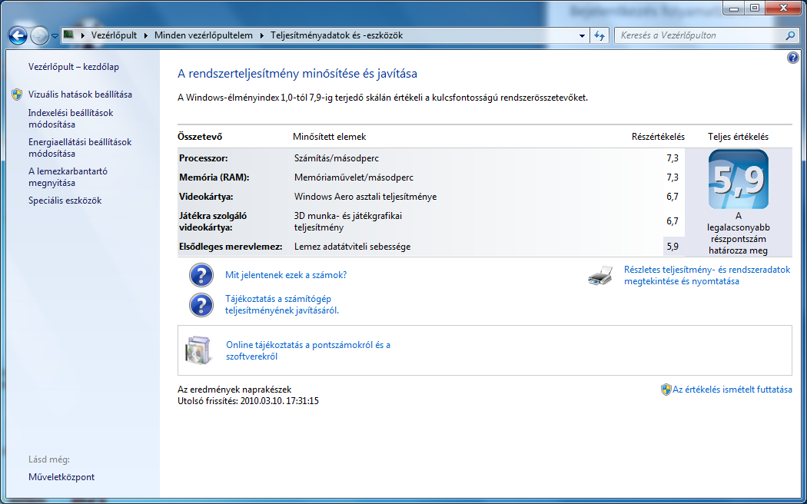The height and width of the screenshot is (504, 807).
Task: Click question icon beside Tájékoztatás a számítógép
Action: [x=201, y=304]
